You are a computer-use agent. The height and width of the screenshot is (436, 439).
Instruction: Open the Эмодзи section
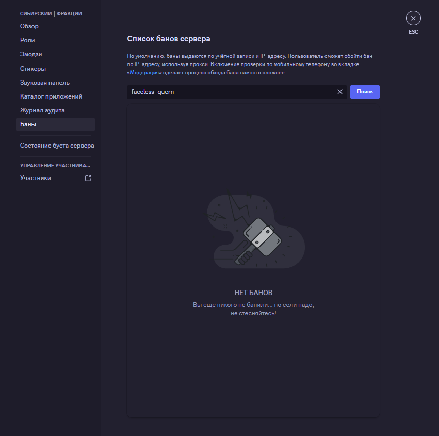[31, 54]
